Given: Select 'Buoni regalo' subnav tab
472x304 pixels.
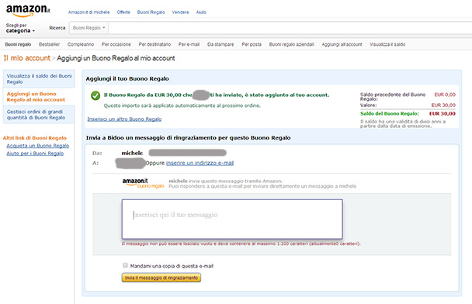Looking at the screenshot, I should (x=18, y=44).
